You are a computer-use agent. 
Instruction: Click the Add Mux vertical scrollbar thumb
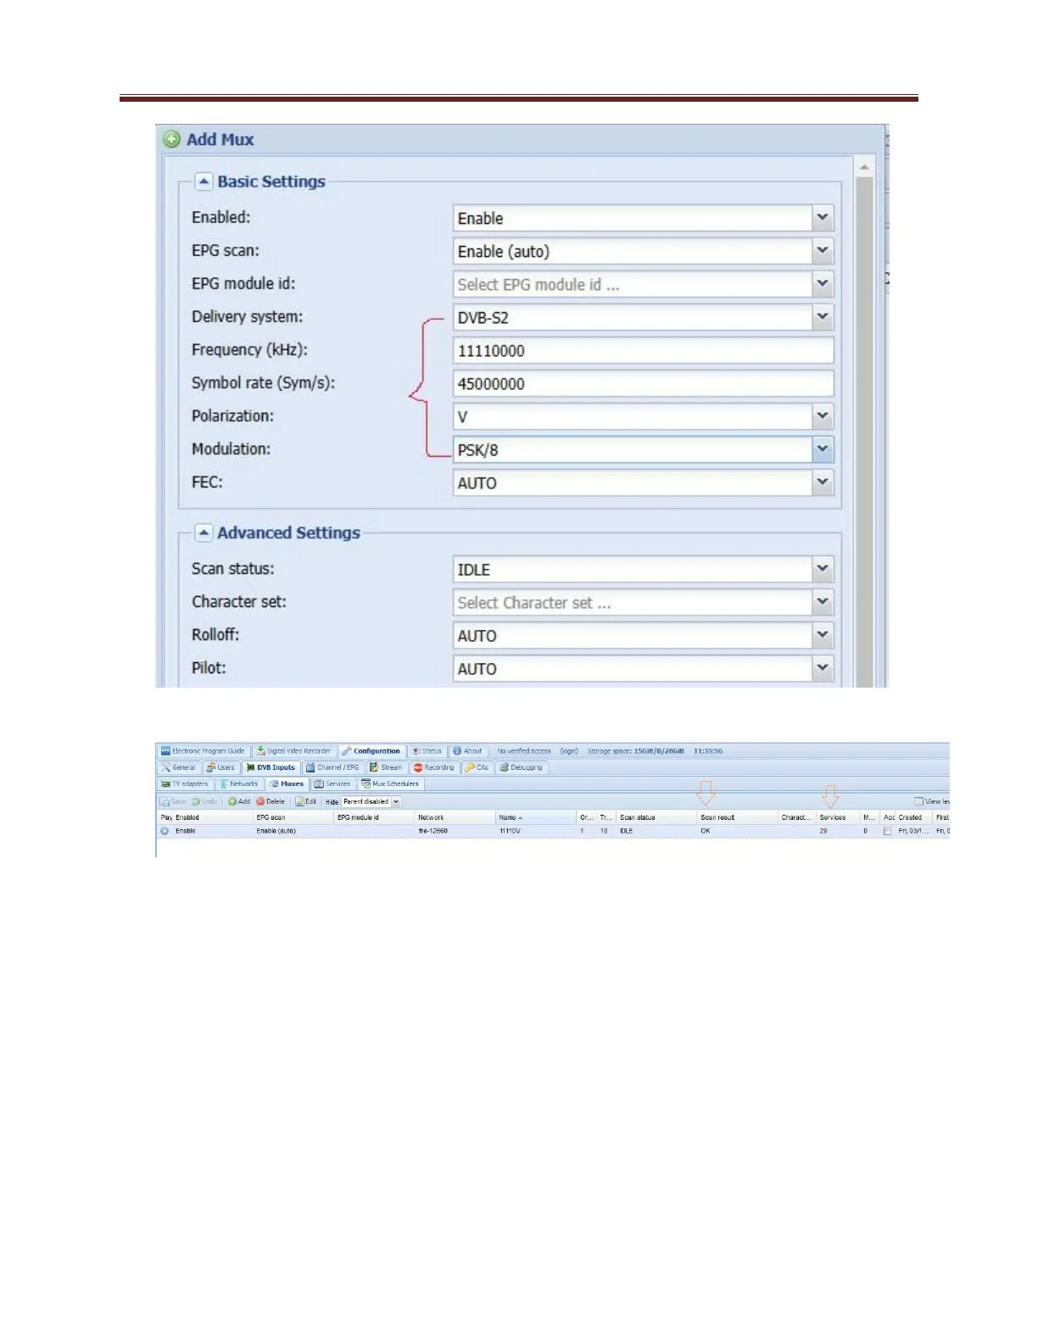coord(864,431)
